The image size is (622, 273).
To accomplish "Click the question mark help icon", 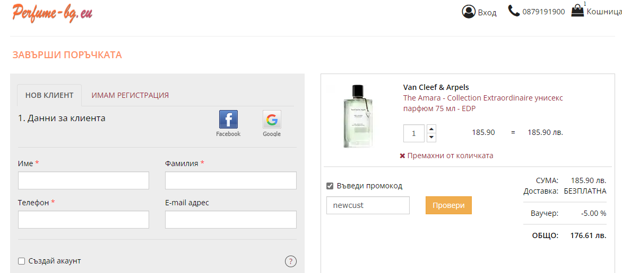I will pos(291,261).
